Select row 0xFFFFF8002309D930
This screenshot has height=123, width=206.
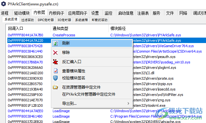point(25,78)
